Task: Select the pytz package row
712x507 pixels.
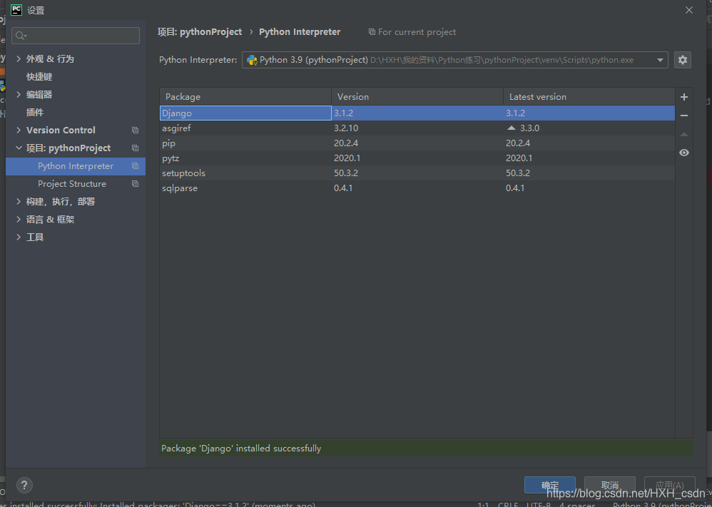Action: pos(417,158)
